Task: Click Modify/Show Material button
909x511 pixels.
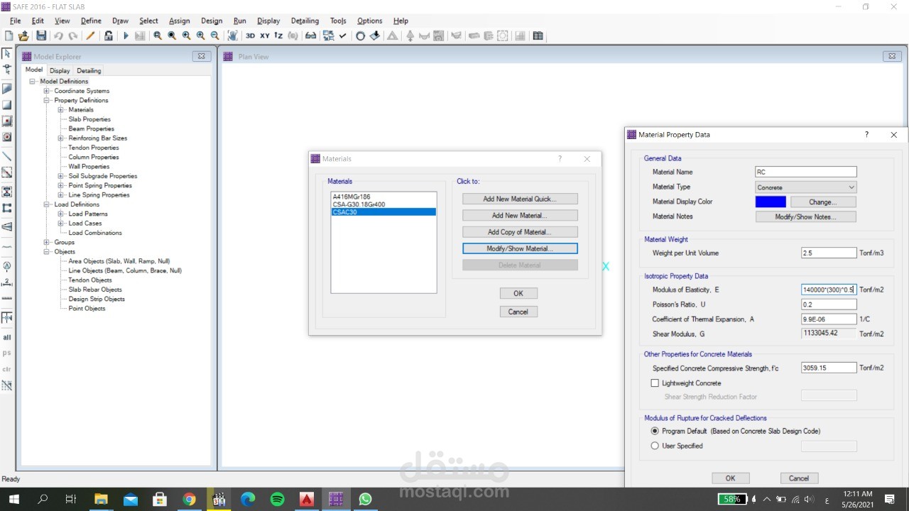Action: click(x=520, y=248)
